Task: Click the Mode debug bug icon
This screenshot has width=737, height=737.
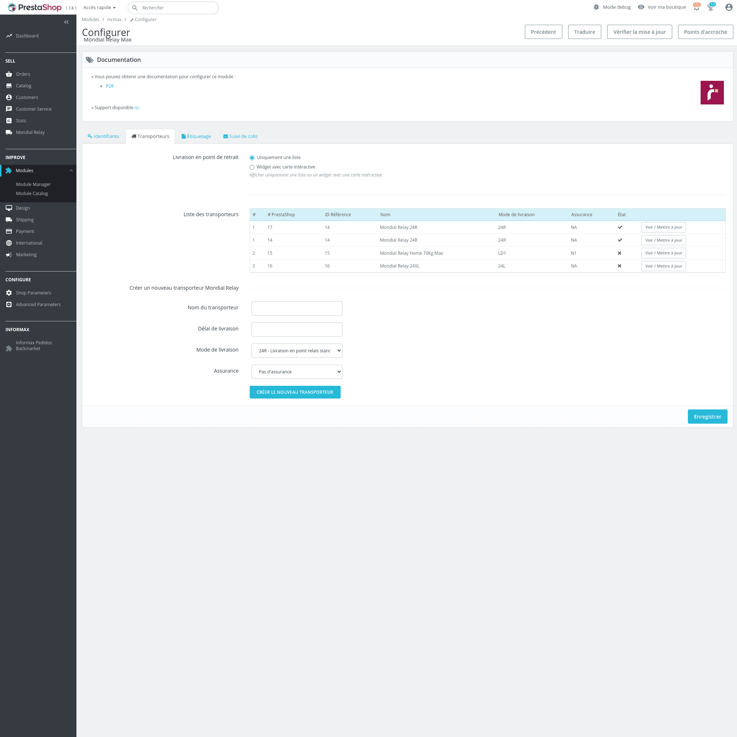Action: (x=596, y=7)
